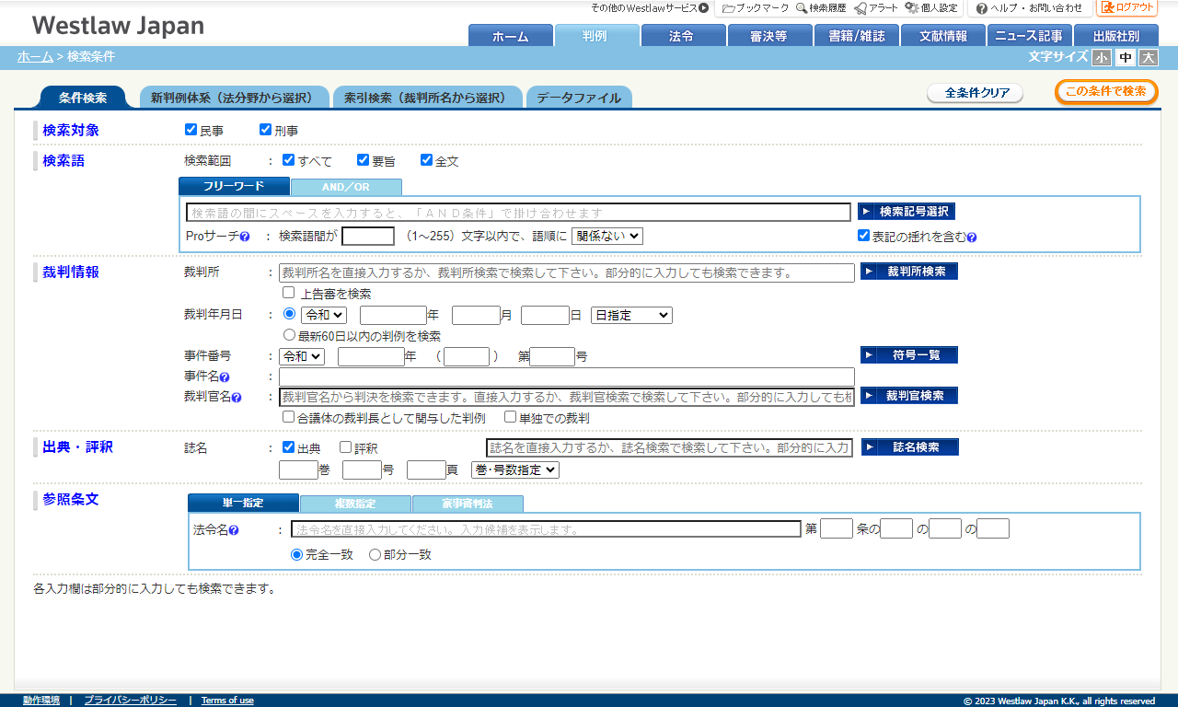The width and height of the screenshot is (1178, 707).
Task: Open the 語順 関係ない dropdown
Action: click(x=607, y=236)
